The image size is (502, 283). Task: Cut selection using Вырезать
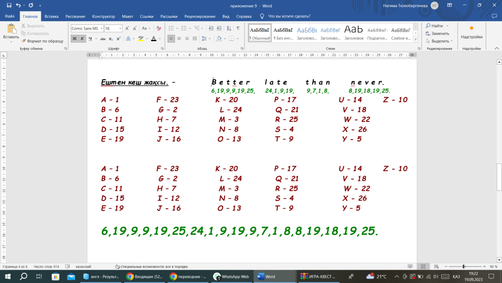point(33,25)
